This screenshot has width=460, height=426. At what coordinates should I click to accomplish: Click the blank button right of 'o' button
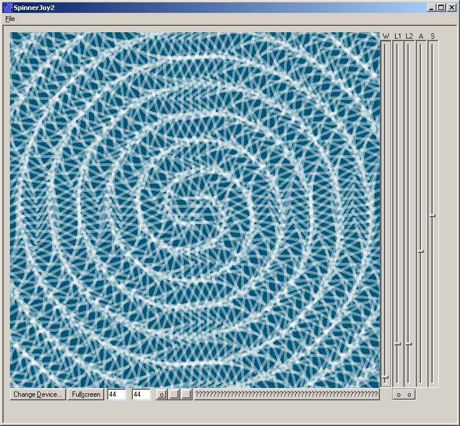pyautogui.click(x=174, y=394)
